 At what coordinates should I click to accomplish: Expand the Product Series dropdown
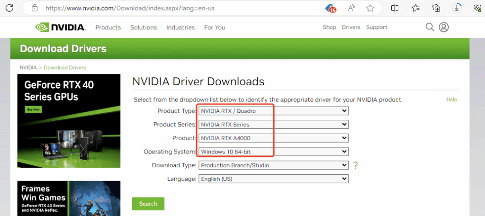273,125
